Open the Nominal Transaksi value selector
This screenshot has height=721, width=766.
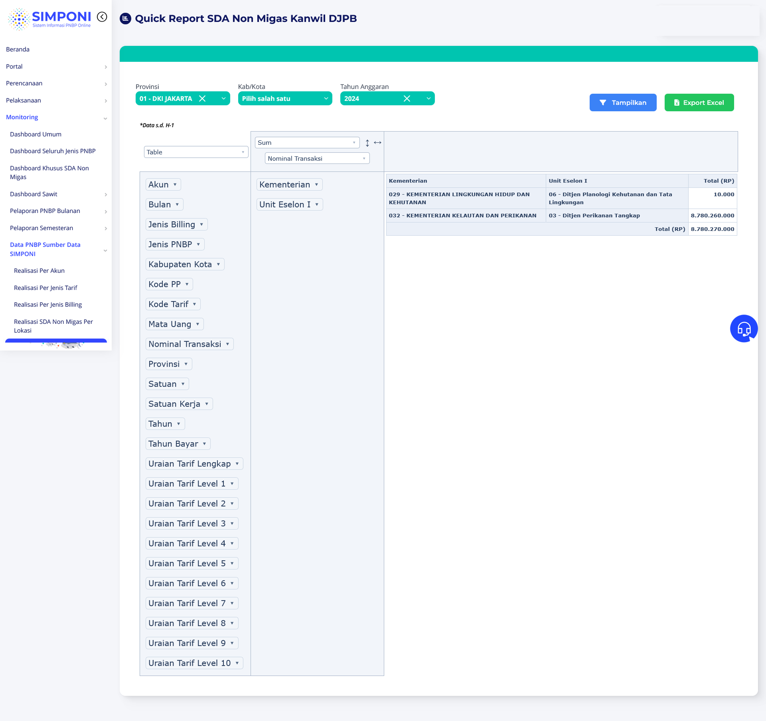coord(317,159)
